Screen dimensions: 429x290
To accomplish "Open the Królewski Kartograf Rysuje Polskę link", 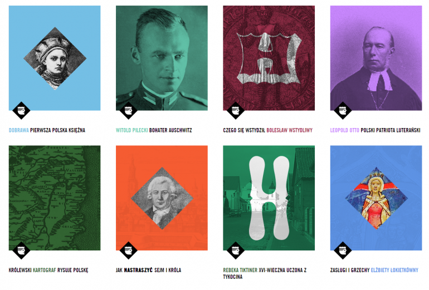I will point(48,270).
